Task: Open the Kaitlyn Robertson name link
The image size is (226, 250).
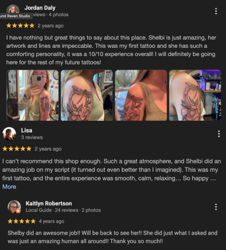Action: 49,204
